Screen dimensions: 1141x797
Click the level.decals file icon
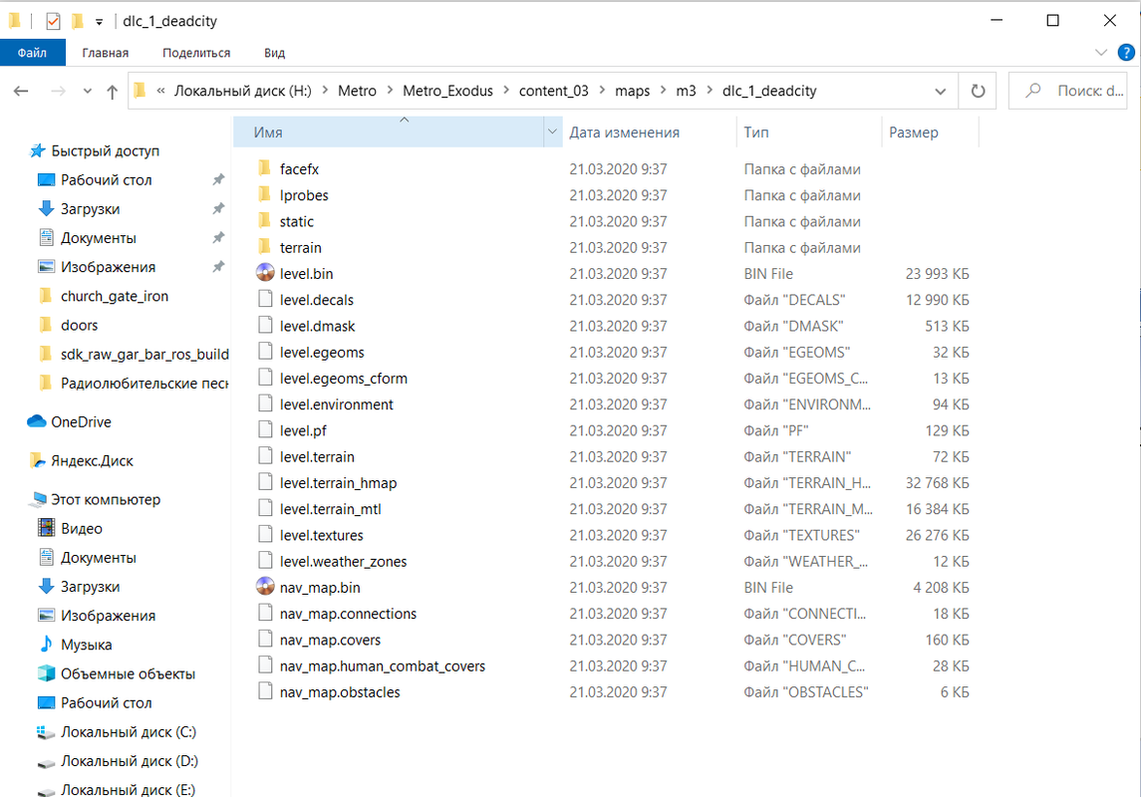click(x=265, y=300)
